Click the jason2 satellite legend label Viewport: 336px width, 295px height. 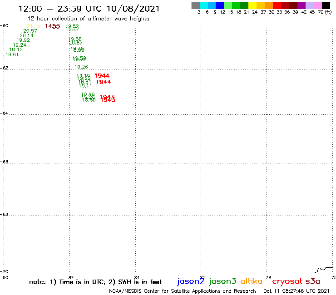(x=191, y=281)
